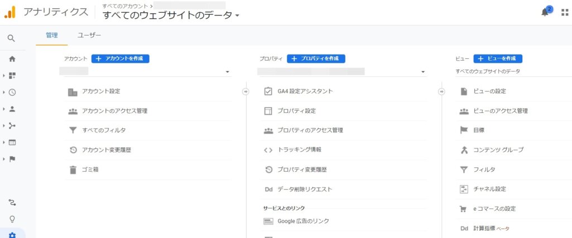Open the Attribution path icon in the sidebar
572x238 pixels.
(12, 202)
